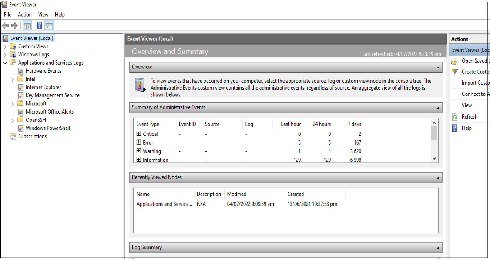Open the Create Custom View funnel icon
This screenshot has width=490, height=259.
[x=455, y=72]
